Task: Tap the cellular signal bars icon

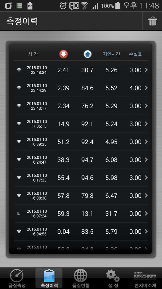Action: pyautogui.click(x=95, y=6)
